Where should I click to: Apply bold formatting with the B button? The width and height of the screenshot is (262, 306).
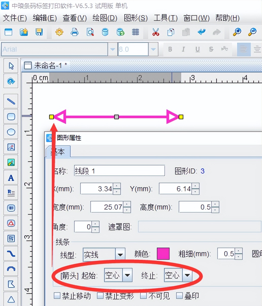click(x=170, y=49)
